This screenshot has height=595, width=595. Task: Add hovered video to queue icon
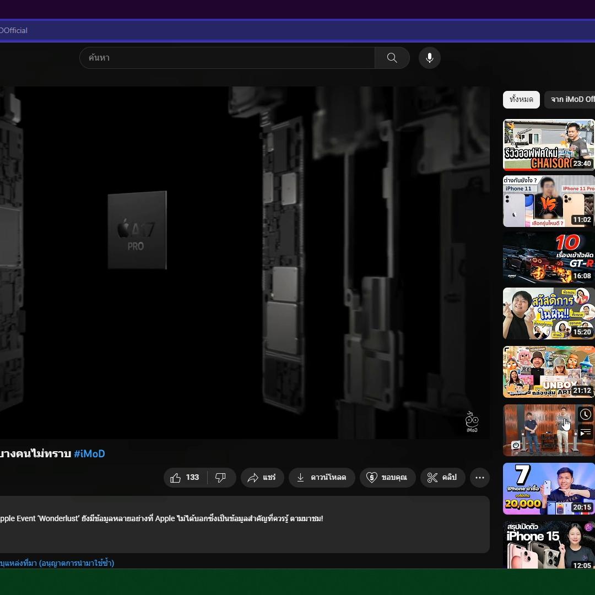click(586, 432)
